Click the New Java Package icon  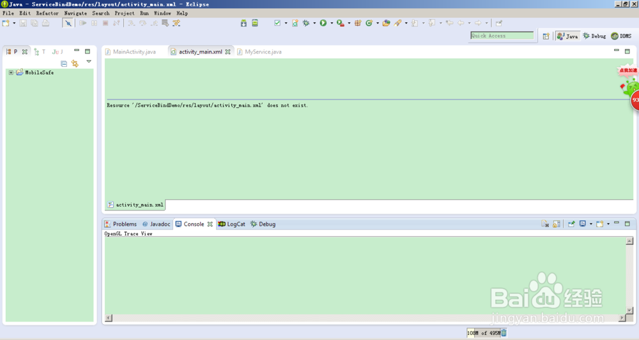[358, 23]
